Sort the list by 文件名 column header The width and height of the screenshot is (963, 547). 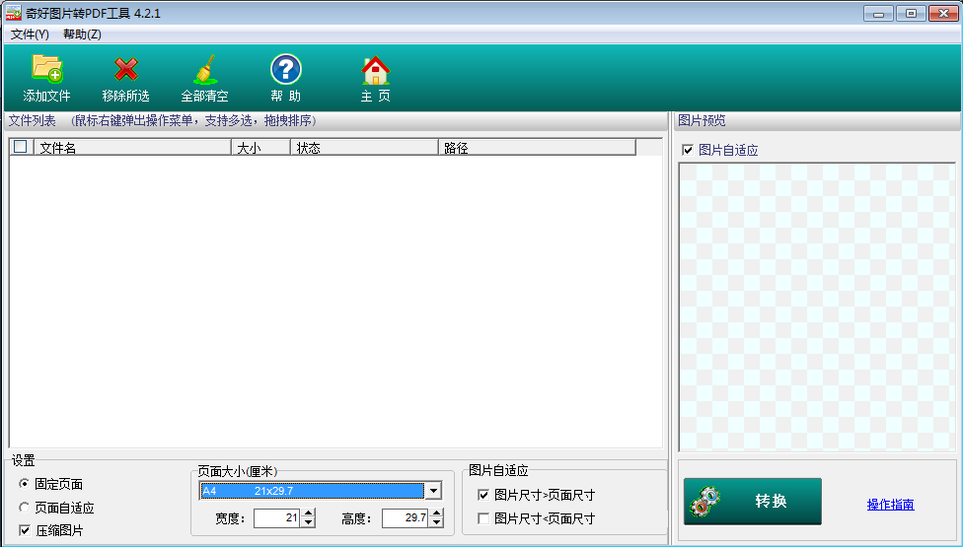tap(132, 147)
